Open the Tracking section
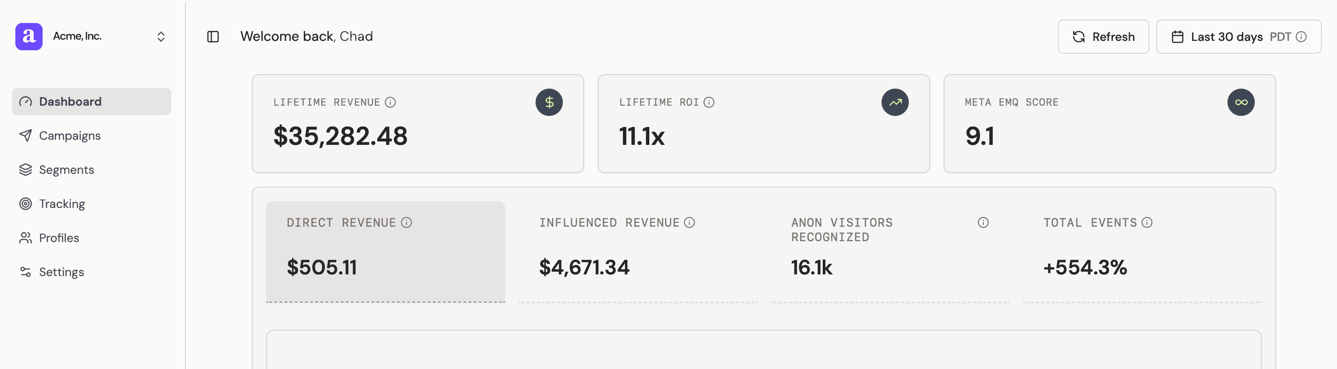The width and height of the screenshot is (1337, 369). point(62,204)
